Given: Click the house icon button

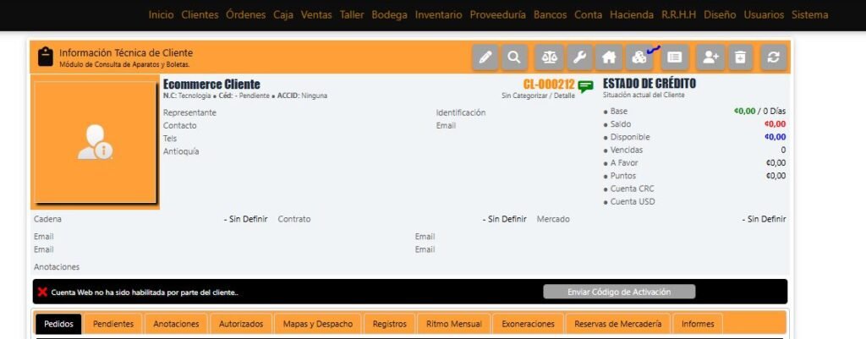Looking at the screenshot, I should (608, 57).
